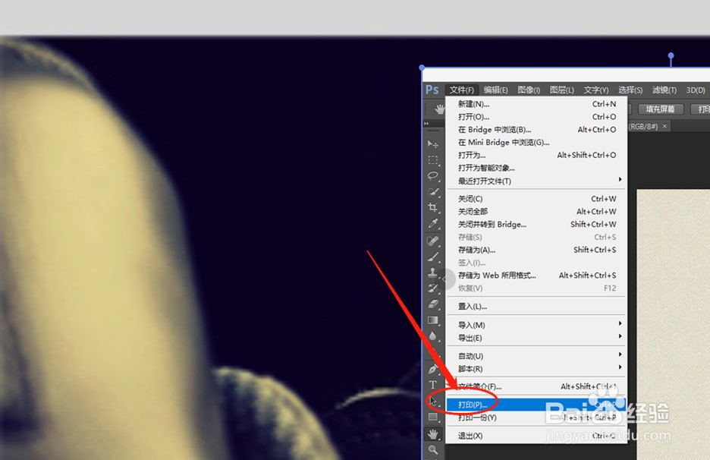Expand 导入(M) submenu
Image resolution: width=710 pixels, height=460 pixels.
pyautogui.click(x=536, y=325)
